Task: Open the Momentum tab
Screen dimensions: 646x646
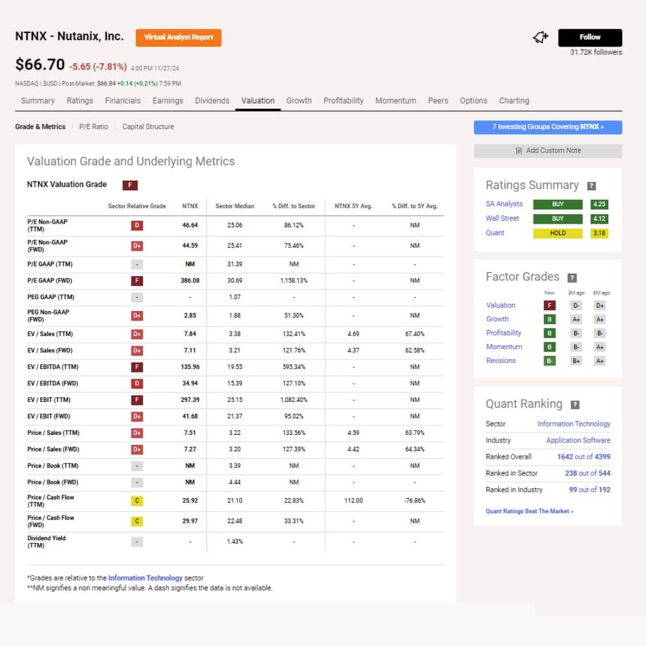Action: click(x=395, y=101)
